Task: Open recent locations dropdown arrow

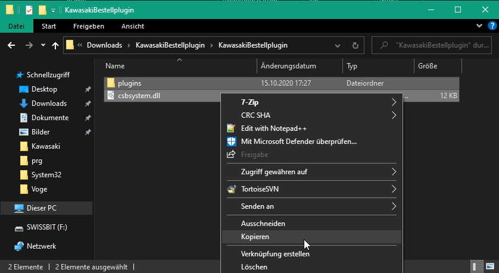Action: point(43,45)
